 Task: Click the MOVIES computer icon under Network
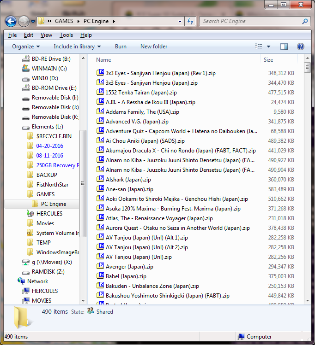tap(26, 300)
